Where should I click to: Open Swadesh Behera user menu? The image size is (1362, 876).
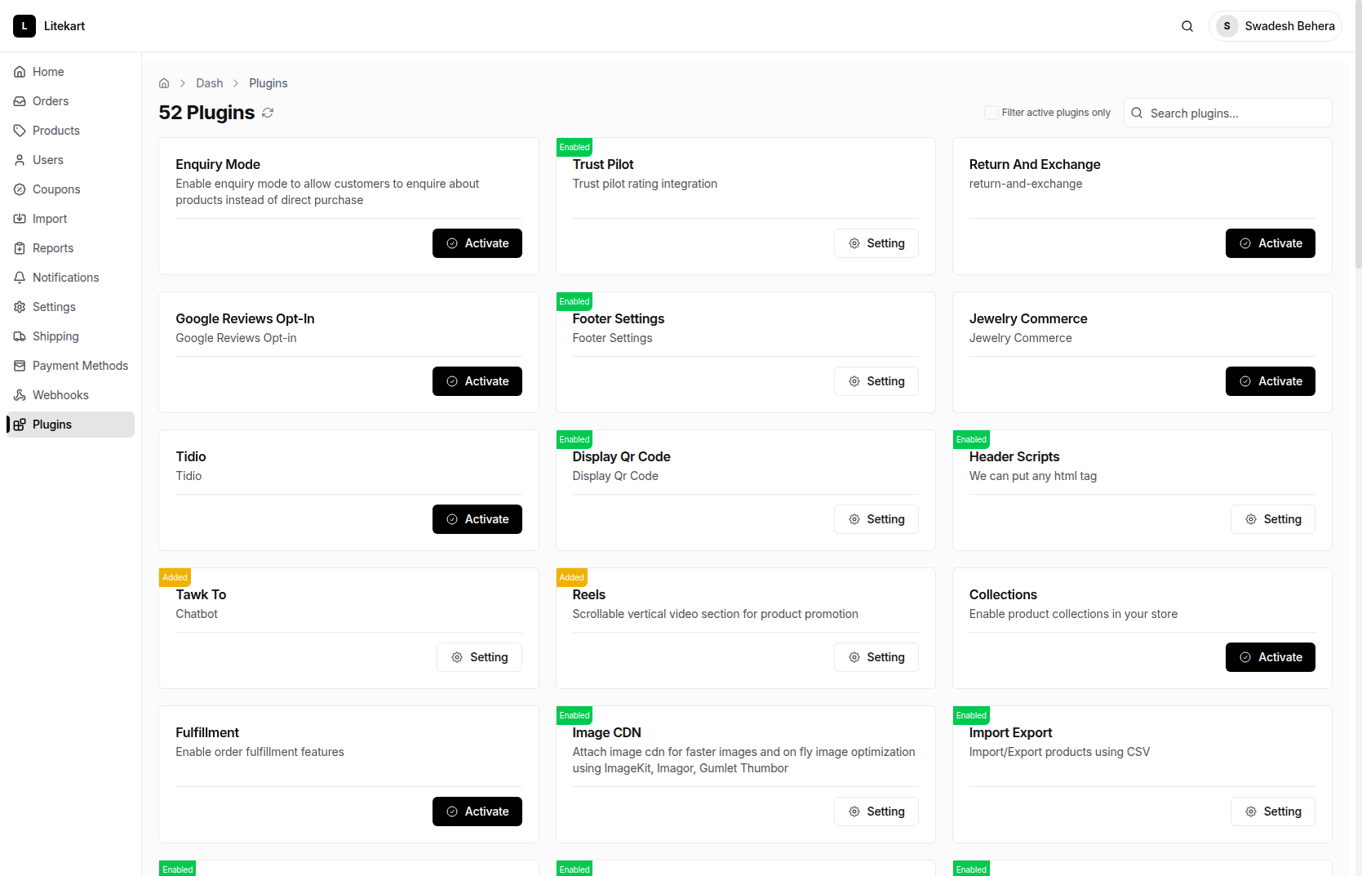(x=1275, y=26)
